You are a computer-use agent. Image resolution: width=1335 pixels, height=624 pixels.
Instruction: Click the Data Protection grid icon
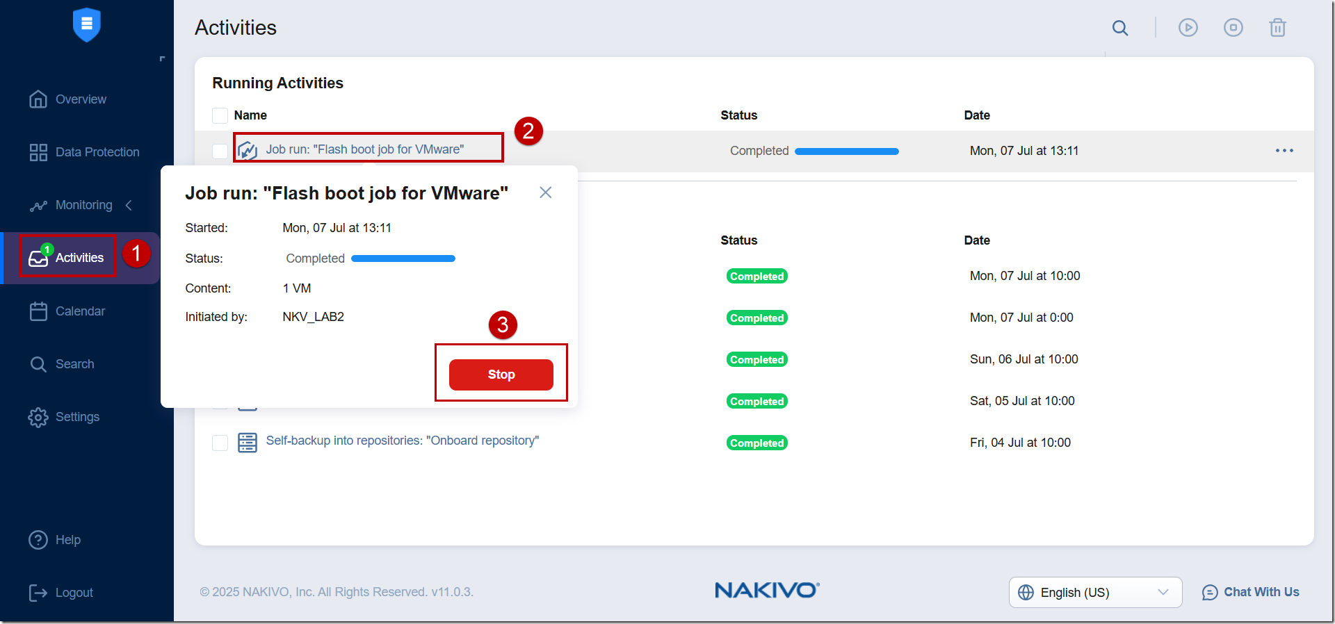[x=38, y=152]
